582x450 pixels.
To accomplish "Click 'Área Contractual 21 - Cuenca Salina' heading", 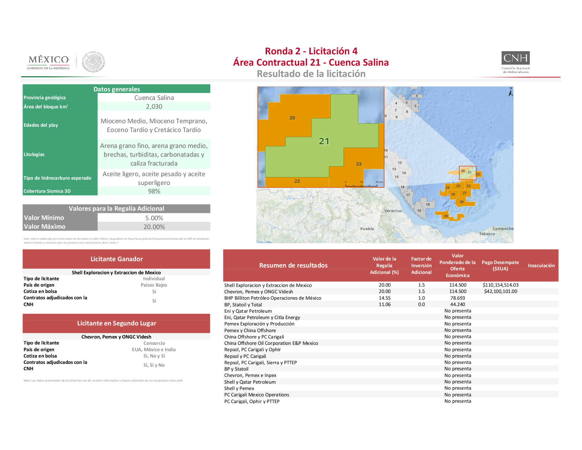I will tap(311, 62).
